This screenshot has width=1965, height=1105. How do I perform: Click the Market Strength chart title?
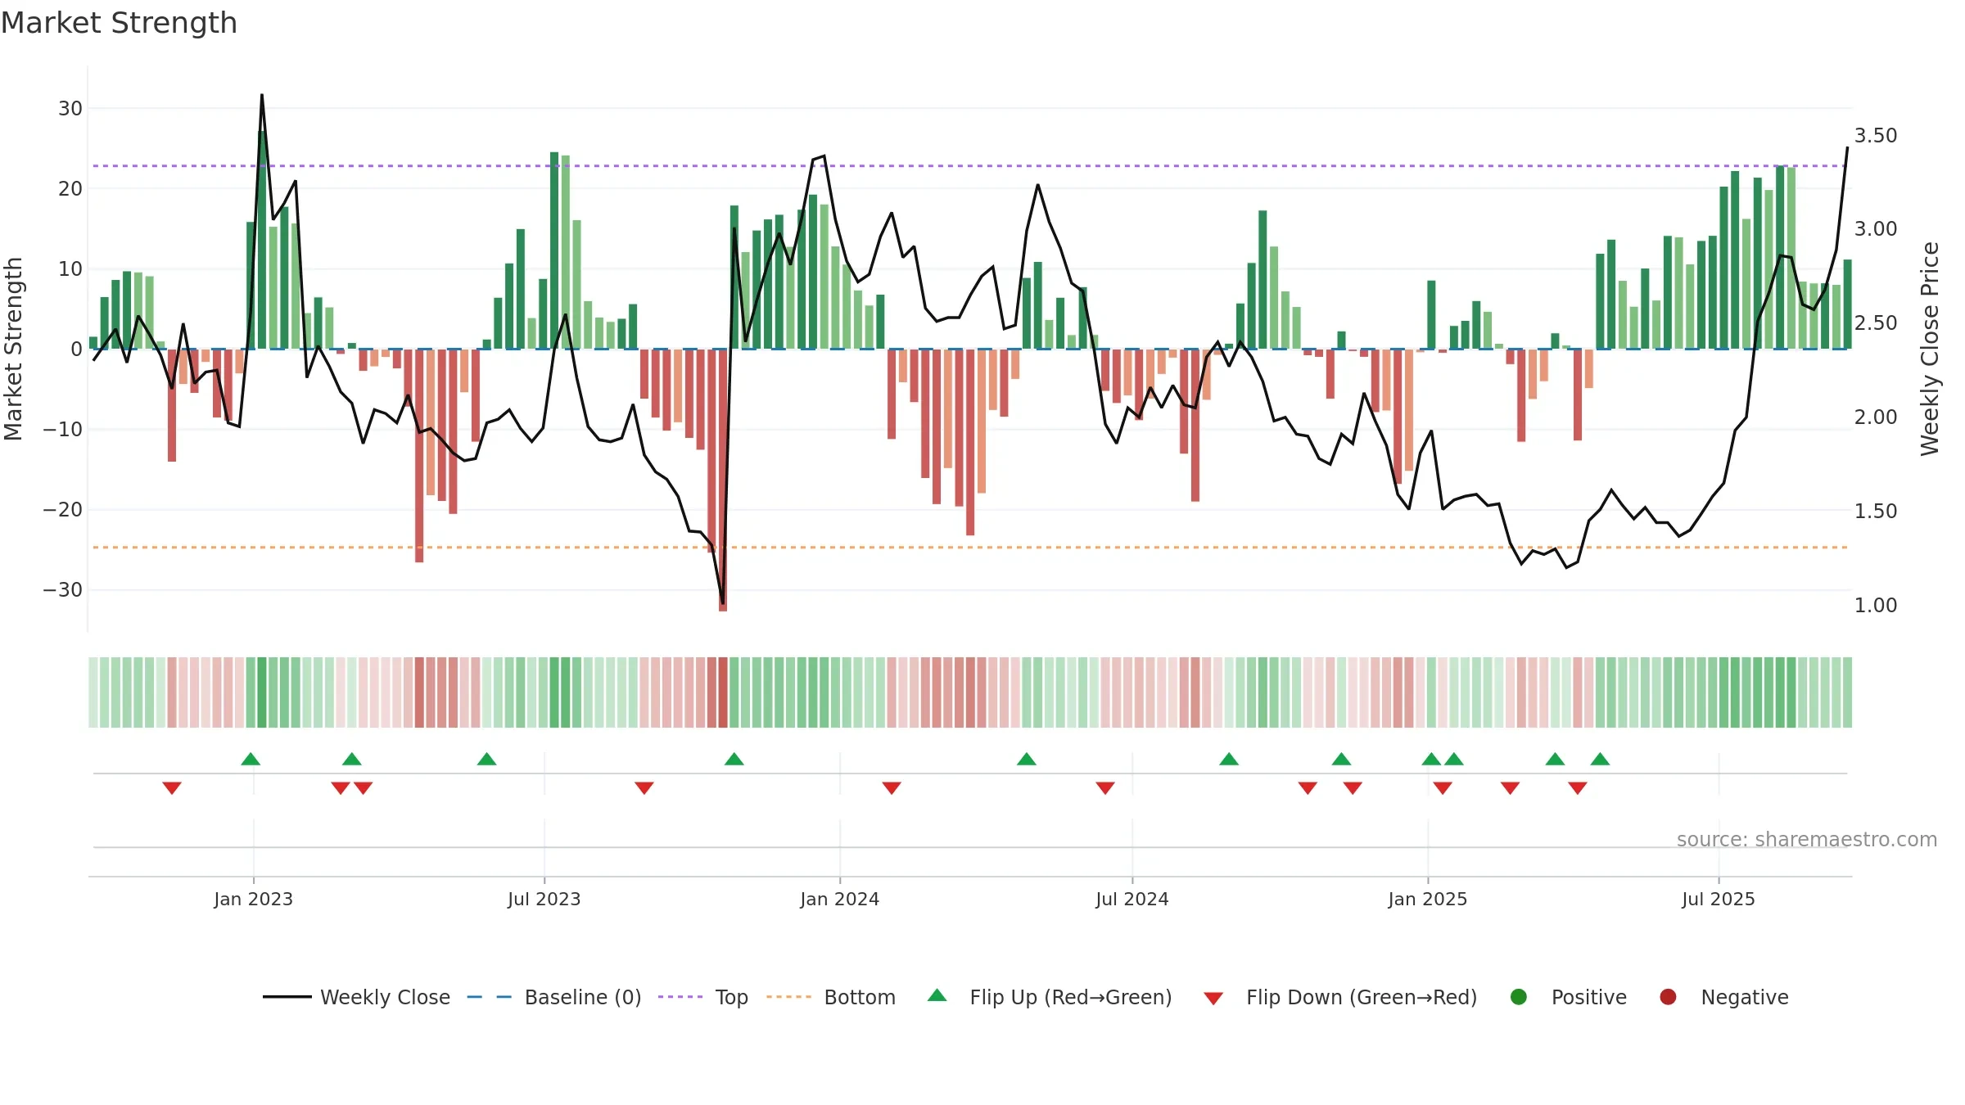click(119, 23)
